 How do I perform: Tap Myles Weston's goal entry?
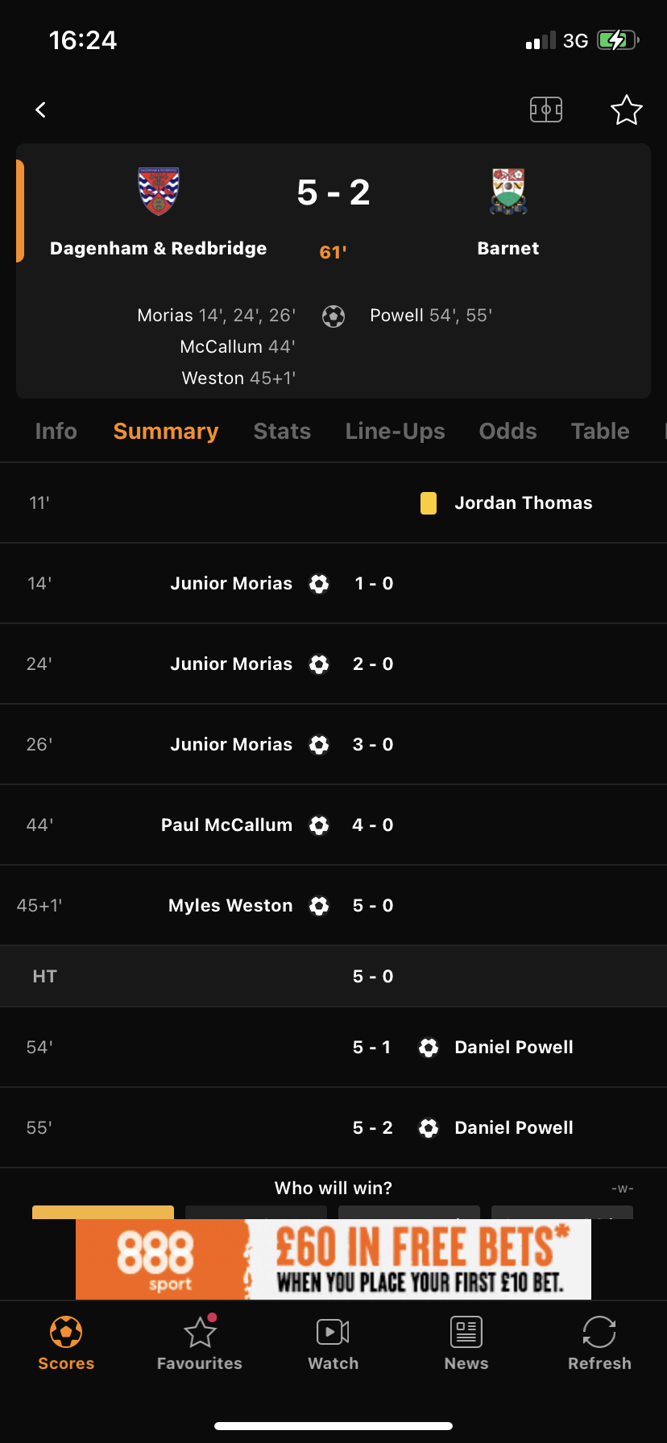[230, 906]
